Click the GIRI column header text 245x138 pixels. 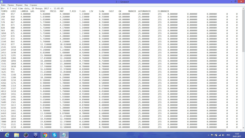click(x=13, y=11)
